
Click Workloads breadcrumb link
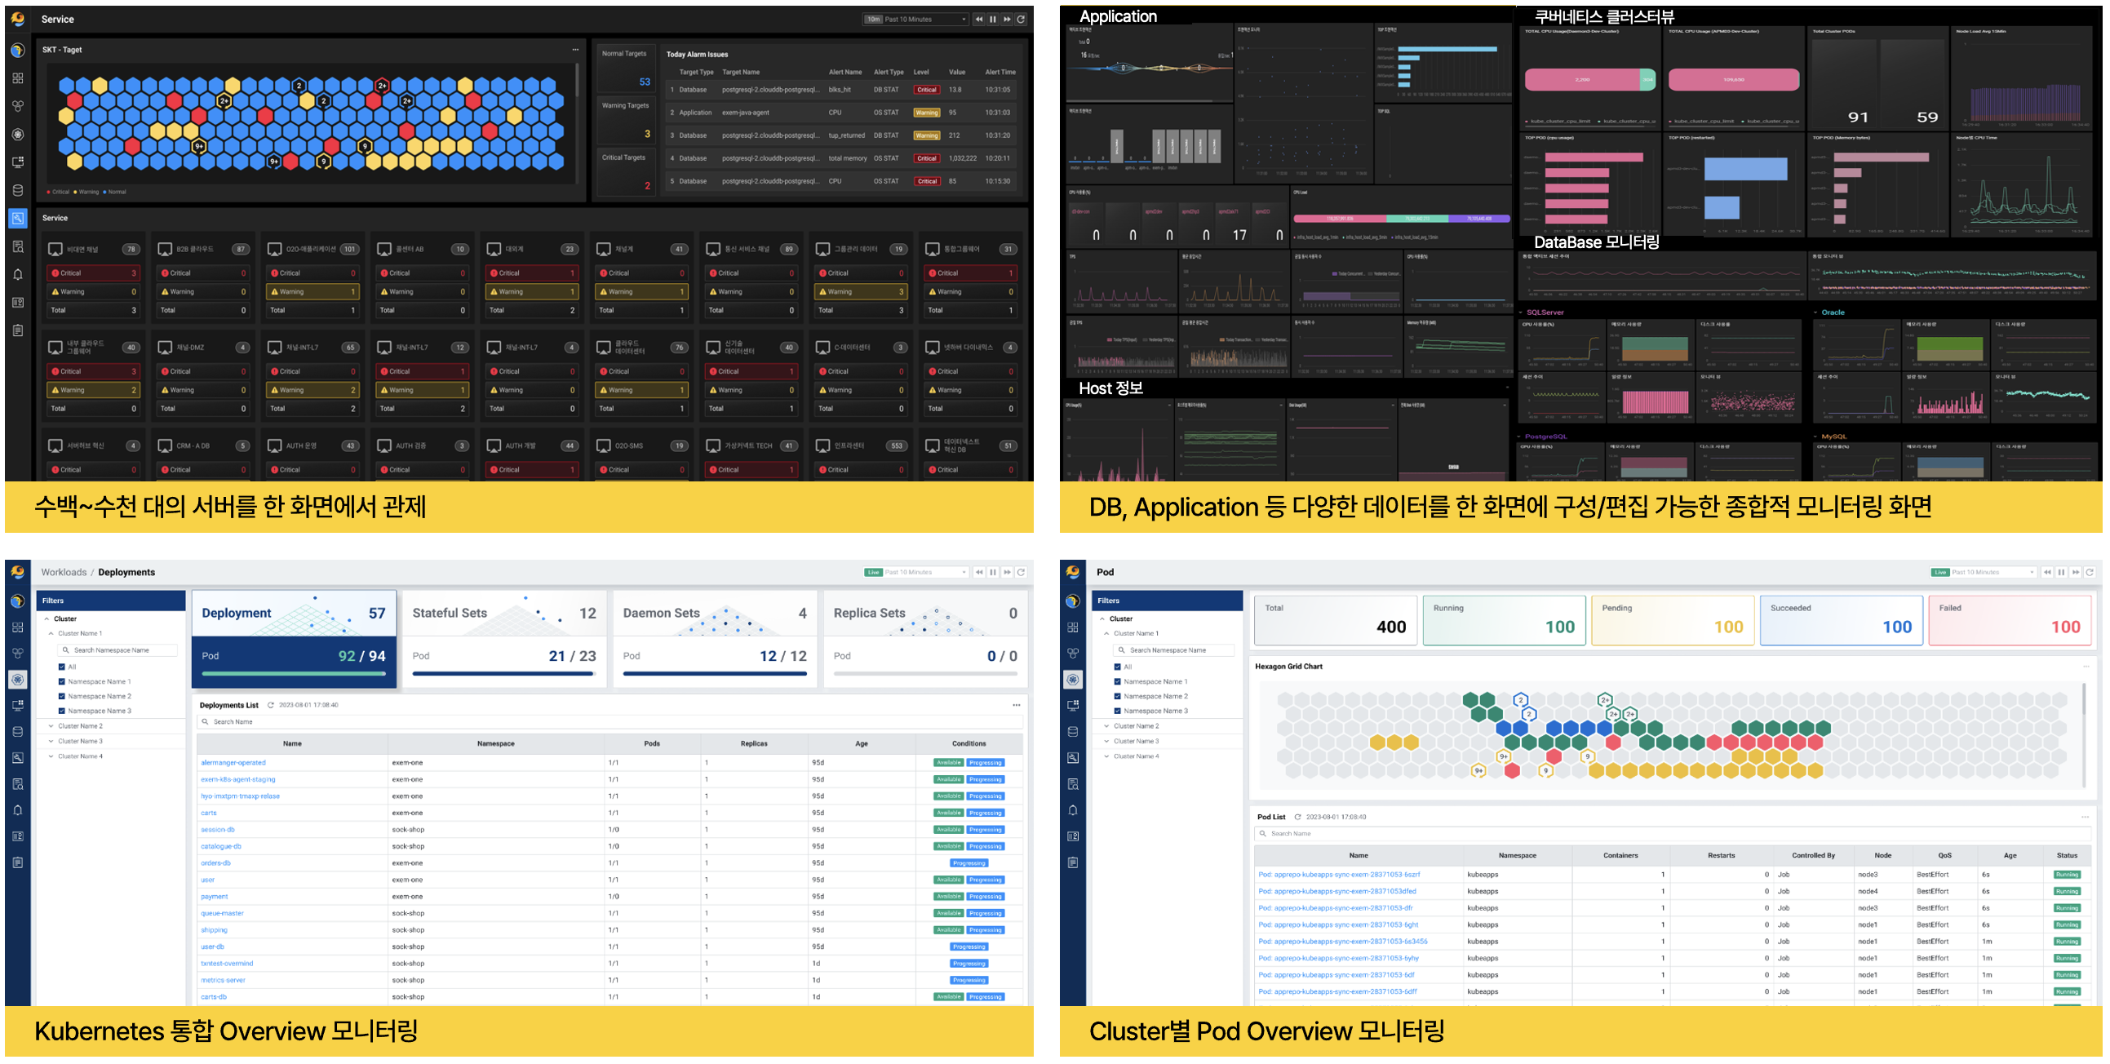pos(64,573)
